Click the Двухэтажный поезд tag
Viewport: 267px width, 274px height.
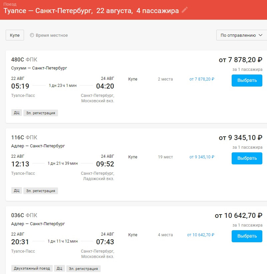[x=32, y=269]
